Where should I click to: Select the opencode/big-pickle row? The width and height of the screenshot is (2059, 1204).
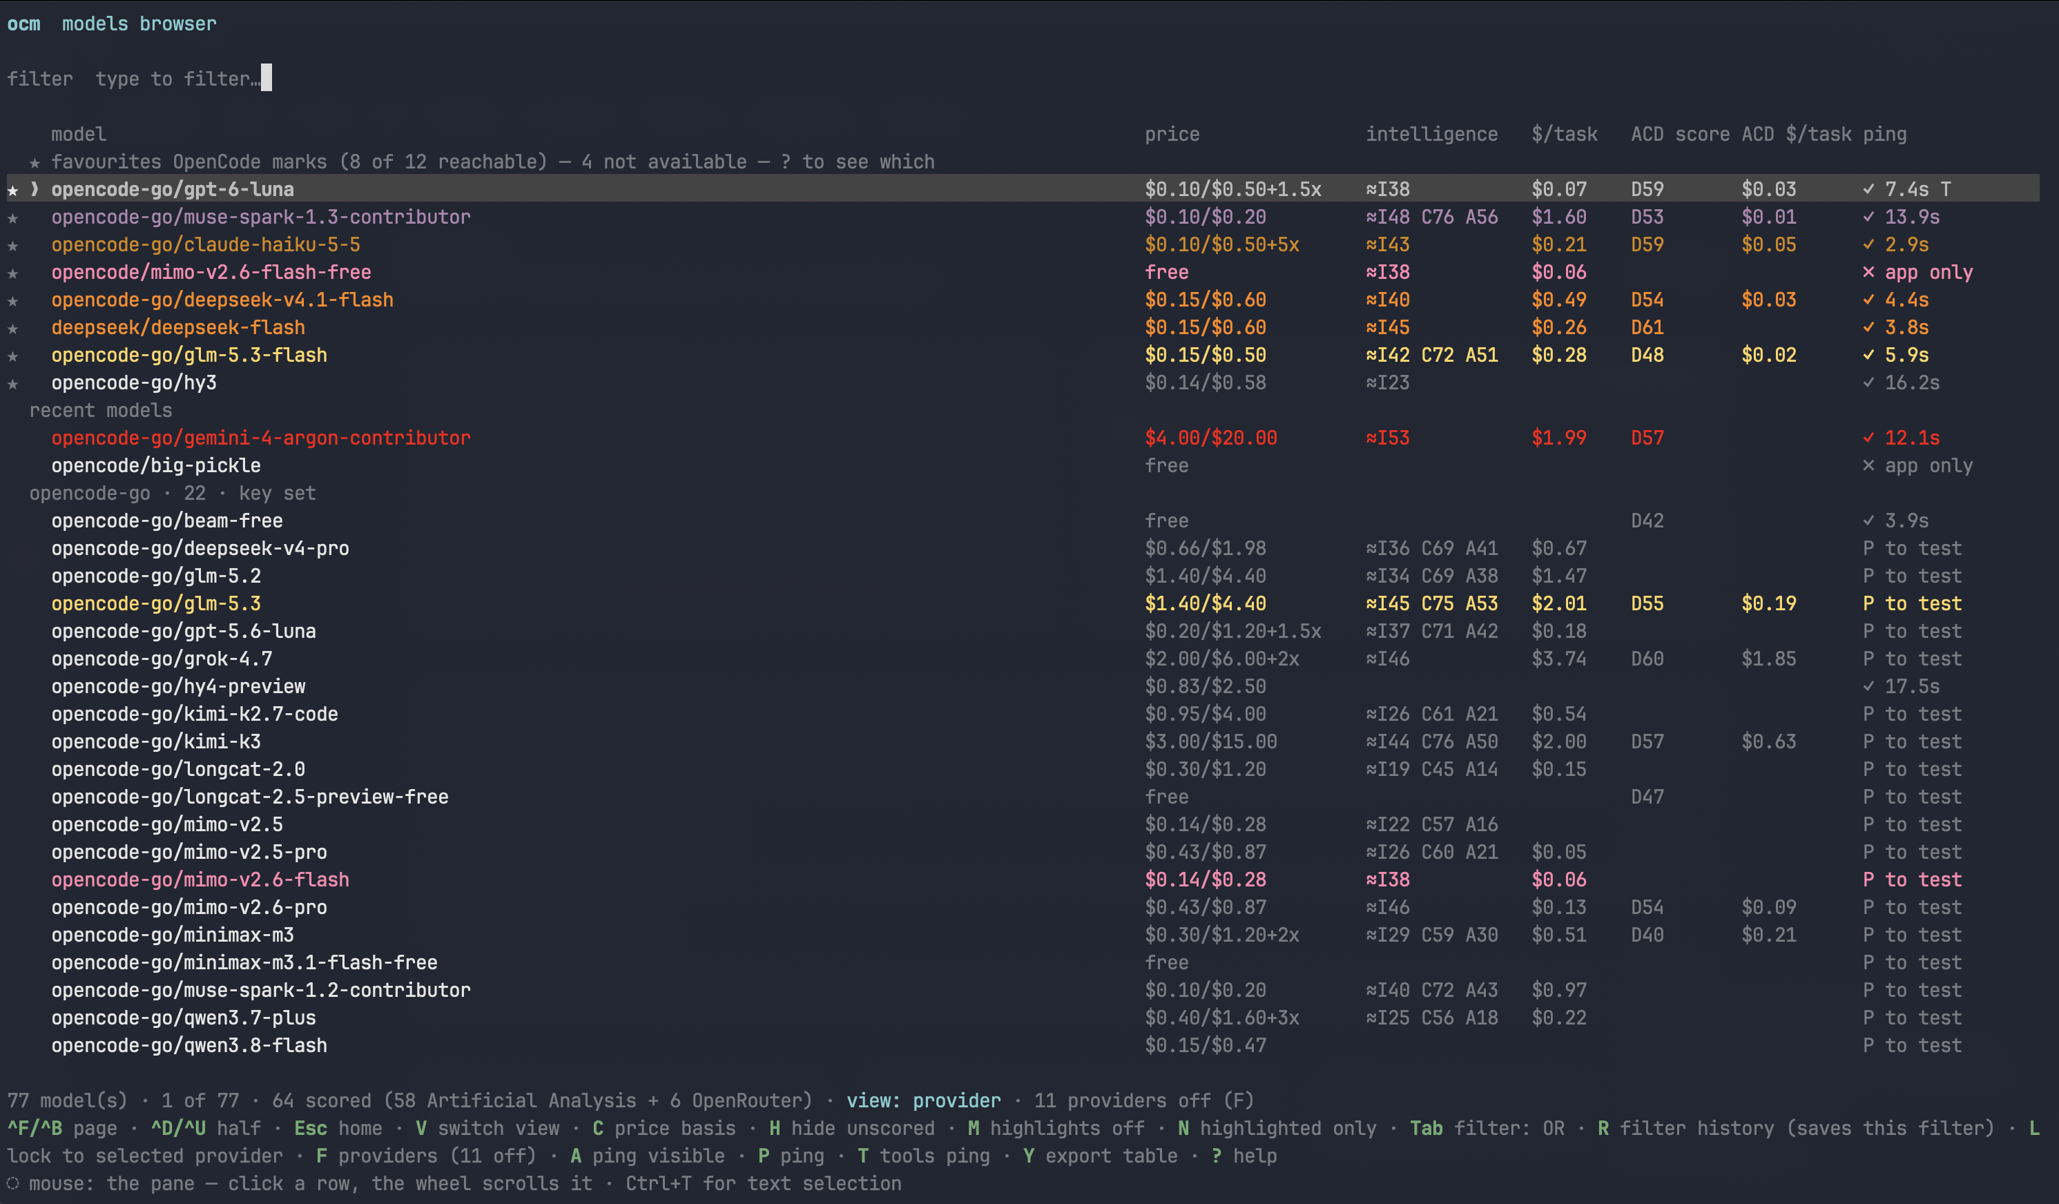click(x=1023, y=465)
